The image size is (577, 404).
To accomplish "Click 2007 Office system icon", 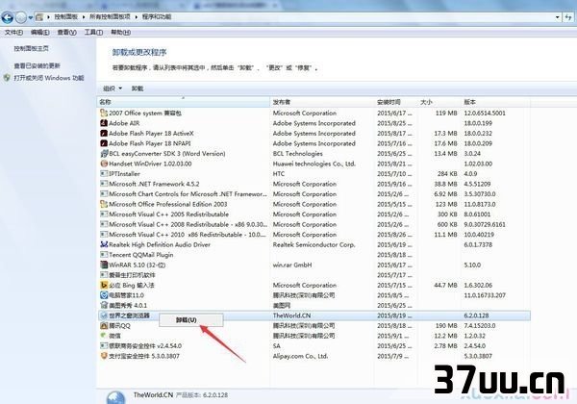I will pyautogui.click(x=104, y=113).
